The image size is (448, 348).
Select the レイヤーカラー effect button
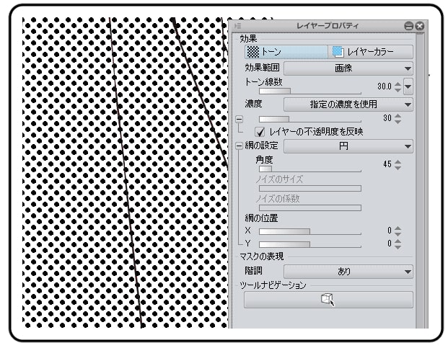point(370,52)
